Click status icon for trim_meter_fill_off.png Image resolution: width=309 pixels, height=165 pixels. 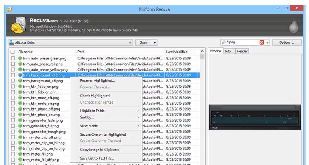20,160
